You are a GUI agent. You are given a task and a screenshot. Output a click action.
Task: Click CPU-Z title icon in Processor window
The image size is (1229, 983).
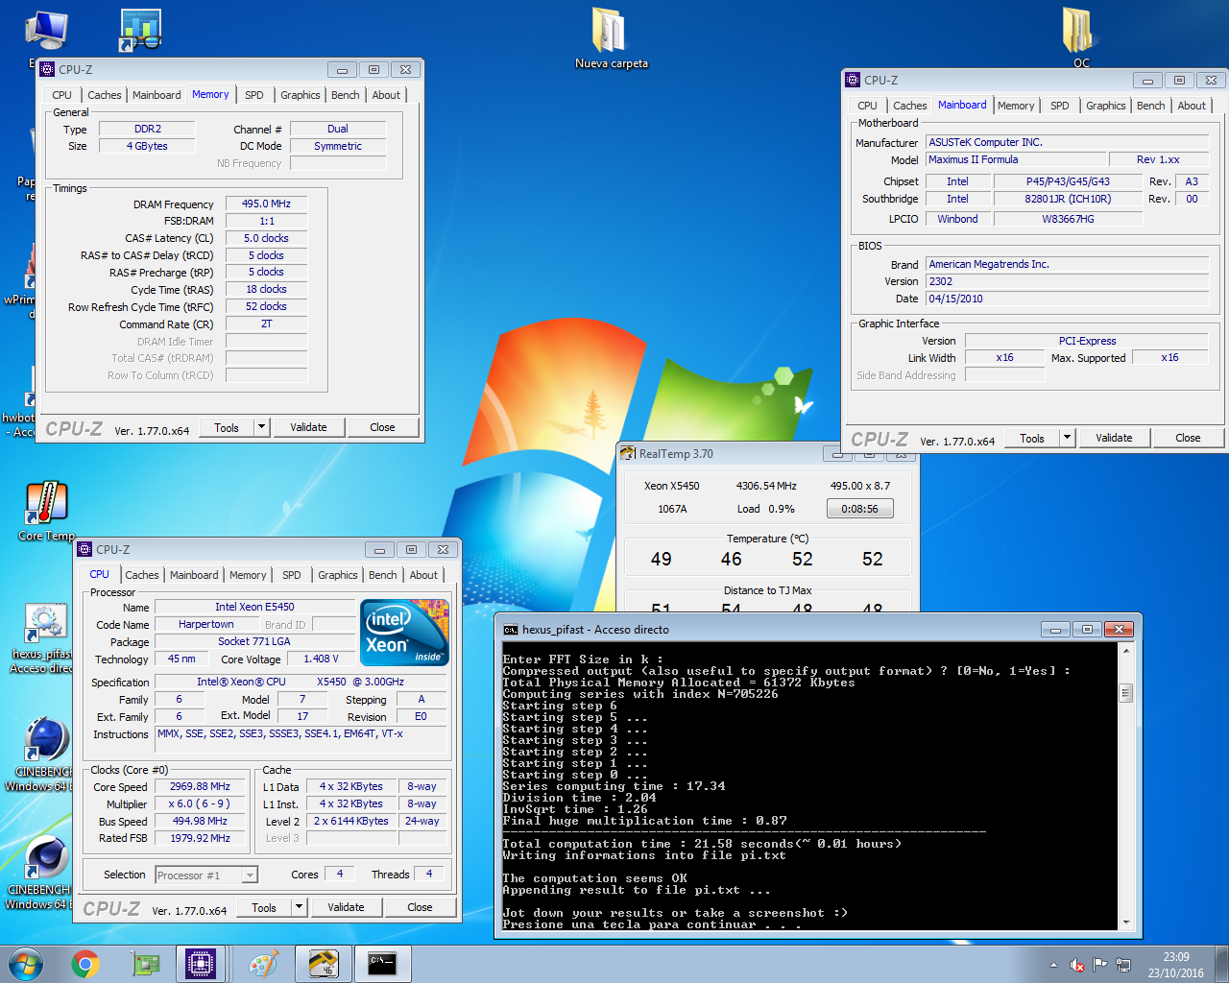[x=84, y=550]
